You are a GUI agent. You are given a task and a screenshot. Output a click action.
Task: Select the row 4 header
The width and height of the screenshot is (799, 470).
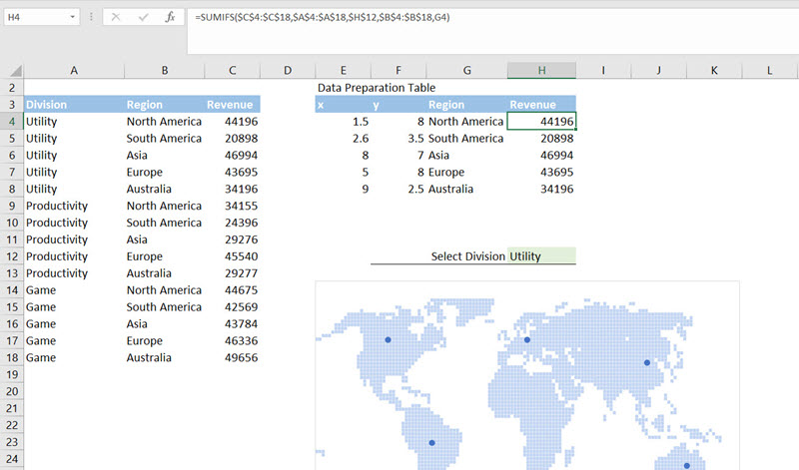click(11, 122)
